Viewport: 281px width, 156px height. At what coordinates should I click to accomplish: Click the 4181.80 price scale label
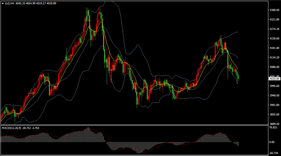[x=274, y=48]
